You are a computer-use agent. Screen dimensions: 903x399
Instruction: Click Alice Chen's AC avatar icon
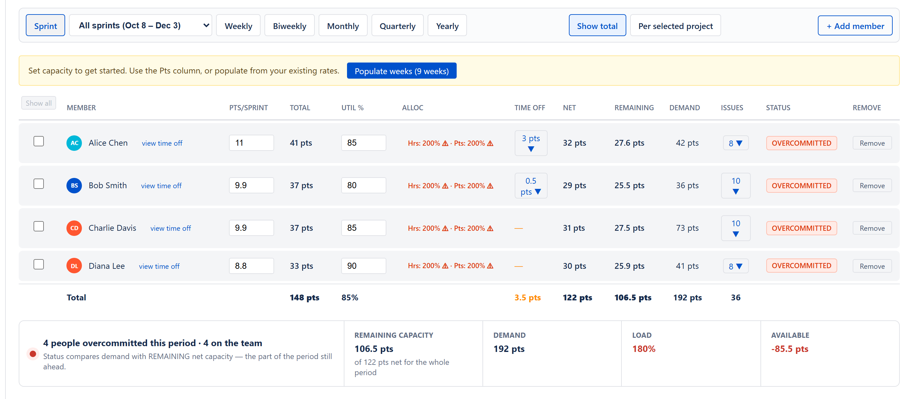point(74,143)
